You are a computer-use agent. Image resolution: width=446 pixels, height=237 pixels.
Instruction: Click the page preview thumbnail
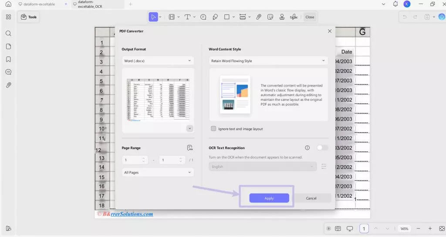click(x=158, y=100)
